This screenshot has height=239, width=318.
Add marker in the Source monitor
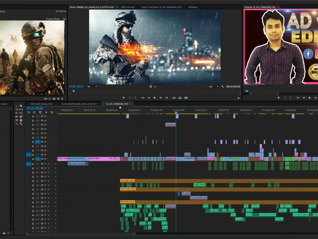tap(123, 98)
